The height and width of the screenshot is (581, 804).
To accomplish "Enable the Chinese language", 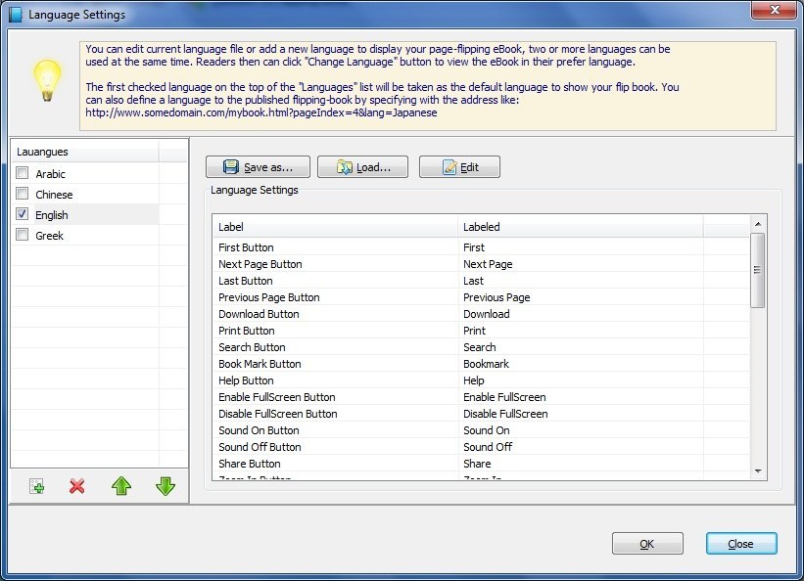I will (x=22, y=194).
